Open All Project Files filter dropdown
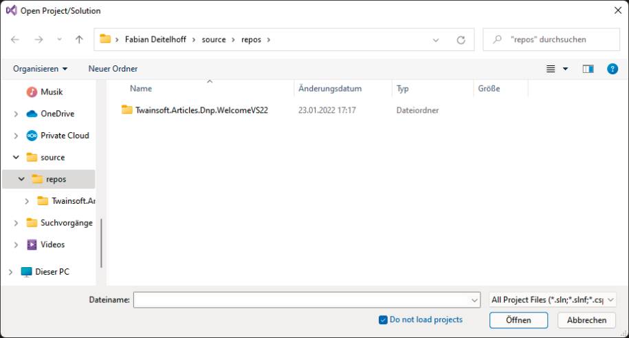629x338 pixels. point(553,300)
